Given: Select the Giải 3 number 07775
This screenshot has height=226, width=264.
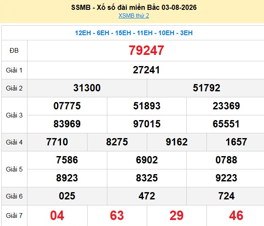Looking at the screenshot, I should pyautogui.click(x=67, y=106).
